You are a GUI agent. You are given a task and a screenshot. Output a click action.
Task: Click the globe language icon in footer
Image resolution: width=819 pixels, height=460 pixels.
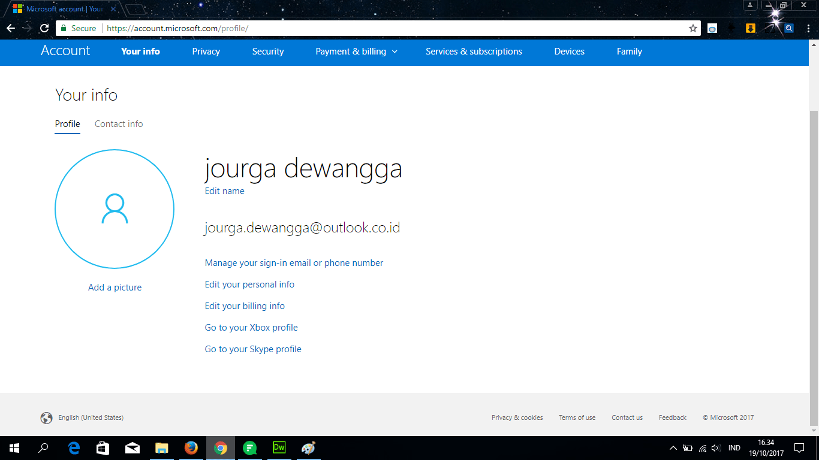[x=46, y=418]
